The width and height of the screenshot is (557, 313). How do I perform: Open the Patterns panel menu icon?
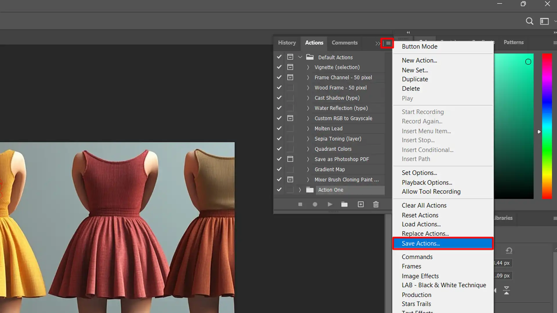[555, 43]
